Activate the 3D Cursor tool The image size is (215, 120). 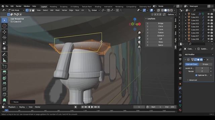point(4,26)
